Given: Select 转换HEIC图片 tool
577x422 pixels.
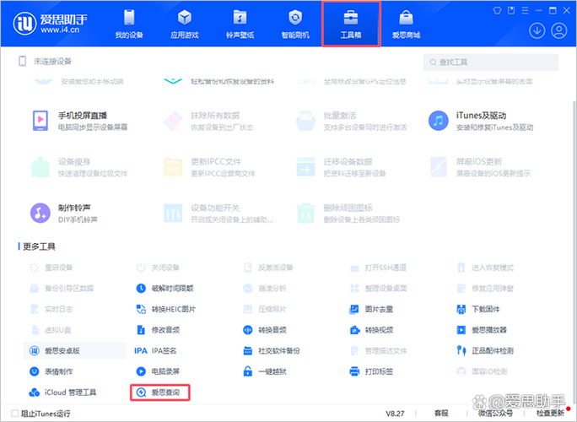Looking at the screenshot, I should tap(166, 309).
